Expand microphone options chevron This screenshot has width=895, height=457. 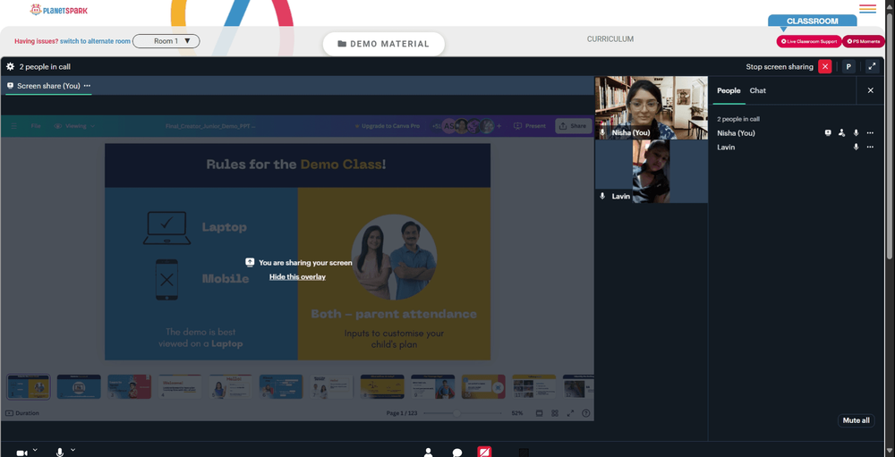tap(73, 450)
